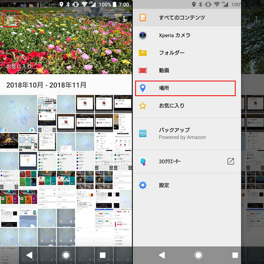Tap Back button in left screen navigation bar
The image size is (264, 264).
coord(29,255)
